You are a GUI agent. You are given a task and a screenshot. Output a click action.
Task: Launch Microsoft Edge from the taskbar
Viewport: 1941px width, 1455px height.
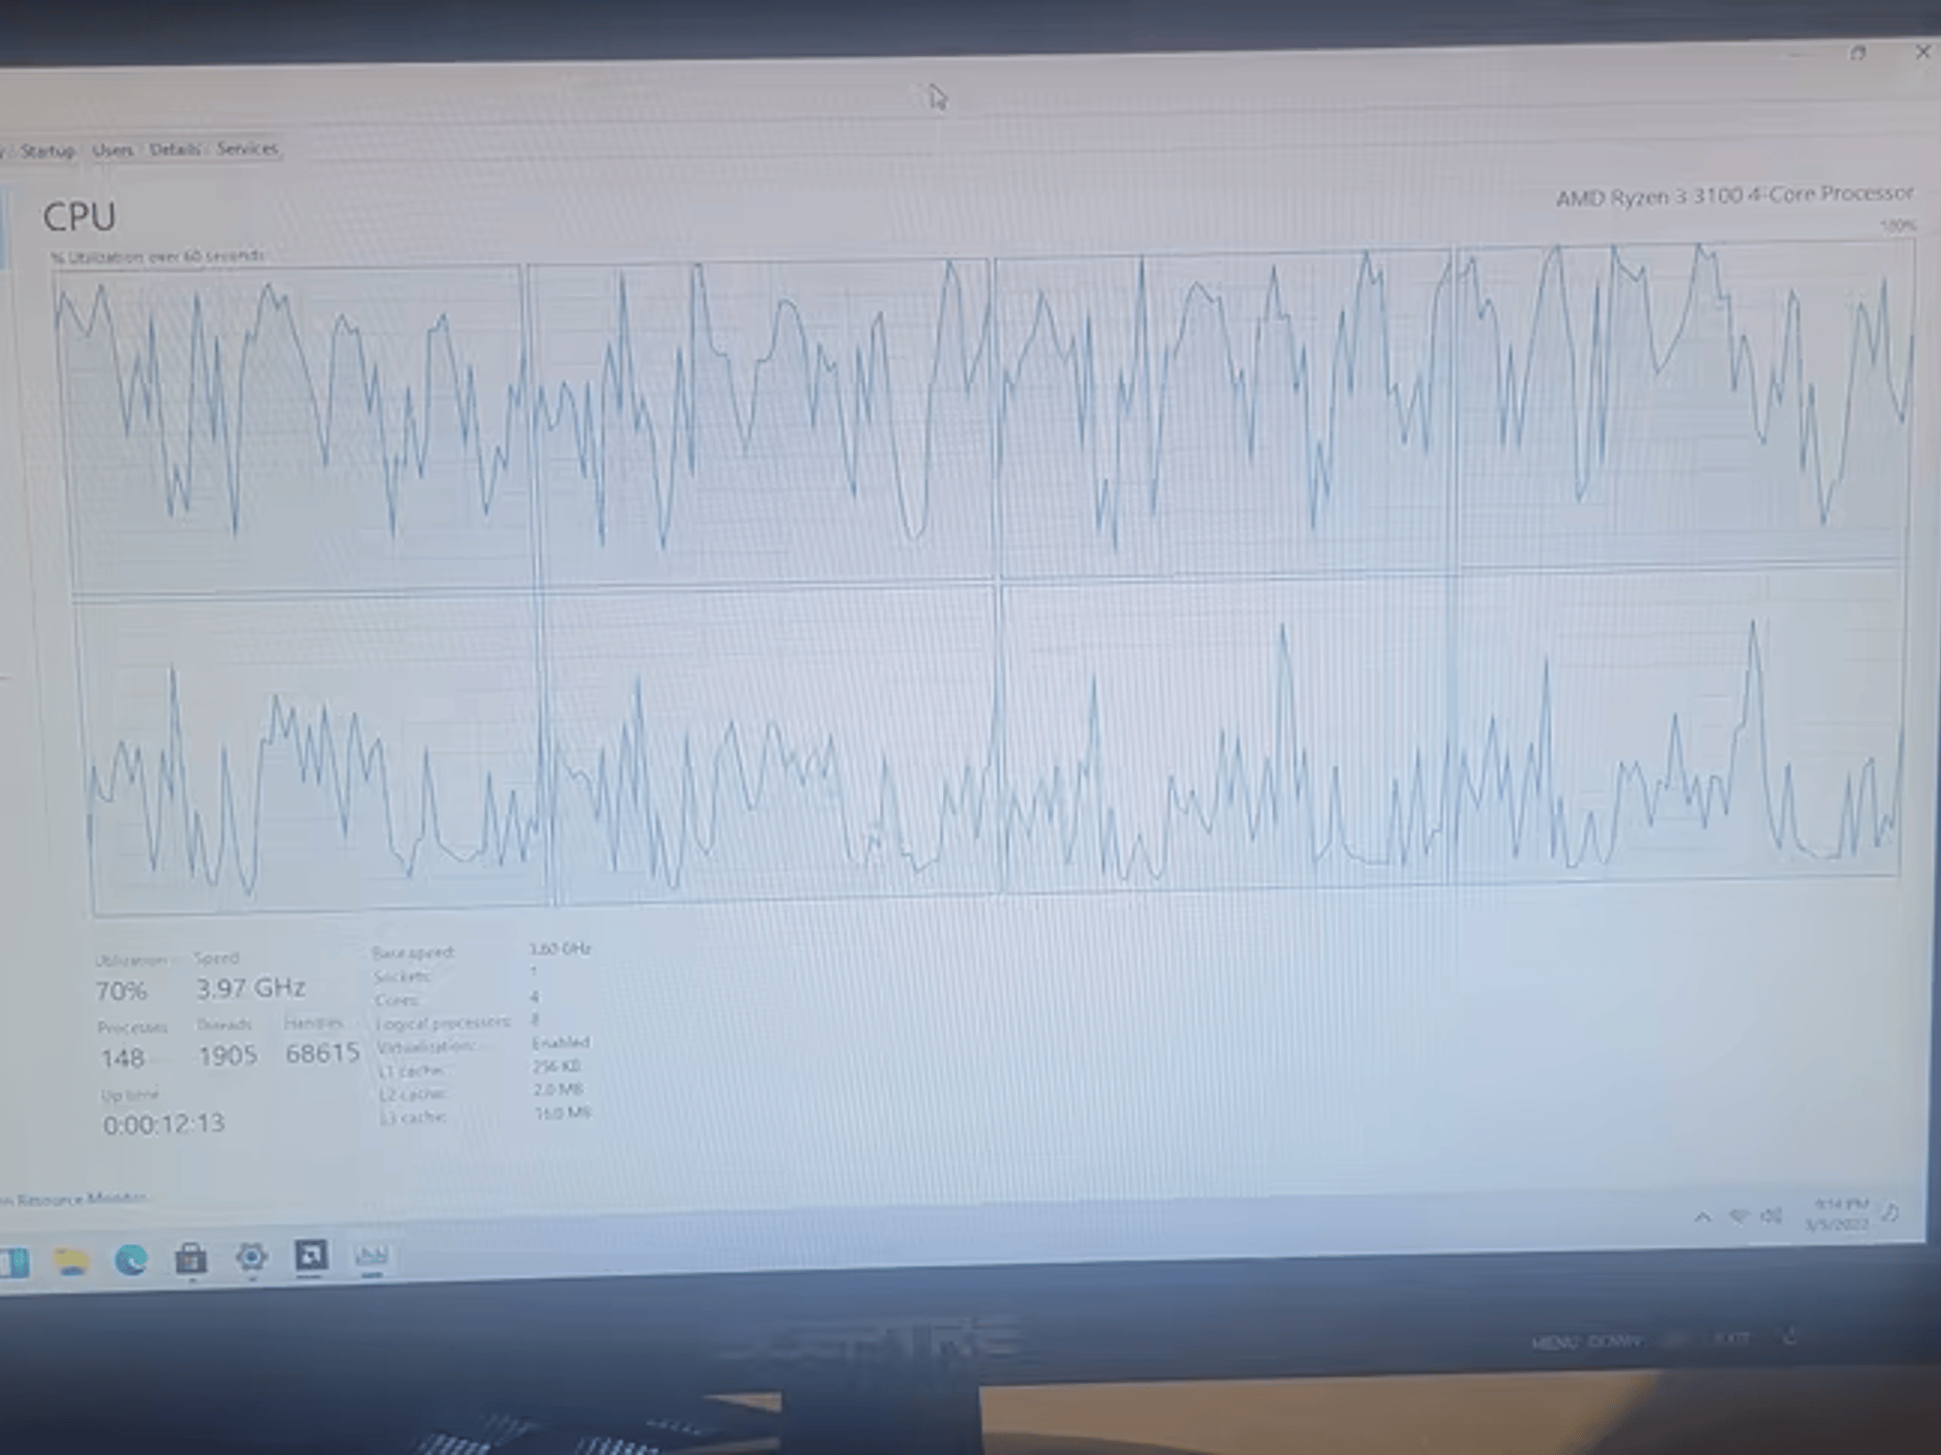point(131,1260)
